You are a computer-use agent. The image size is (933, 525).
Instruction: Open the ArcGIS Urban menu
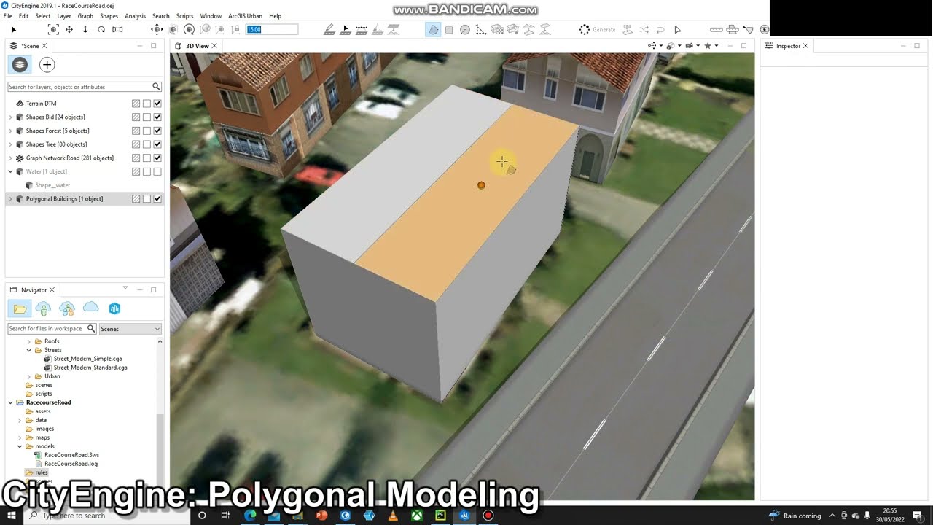(245, 16)
